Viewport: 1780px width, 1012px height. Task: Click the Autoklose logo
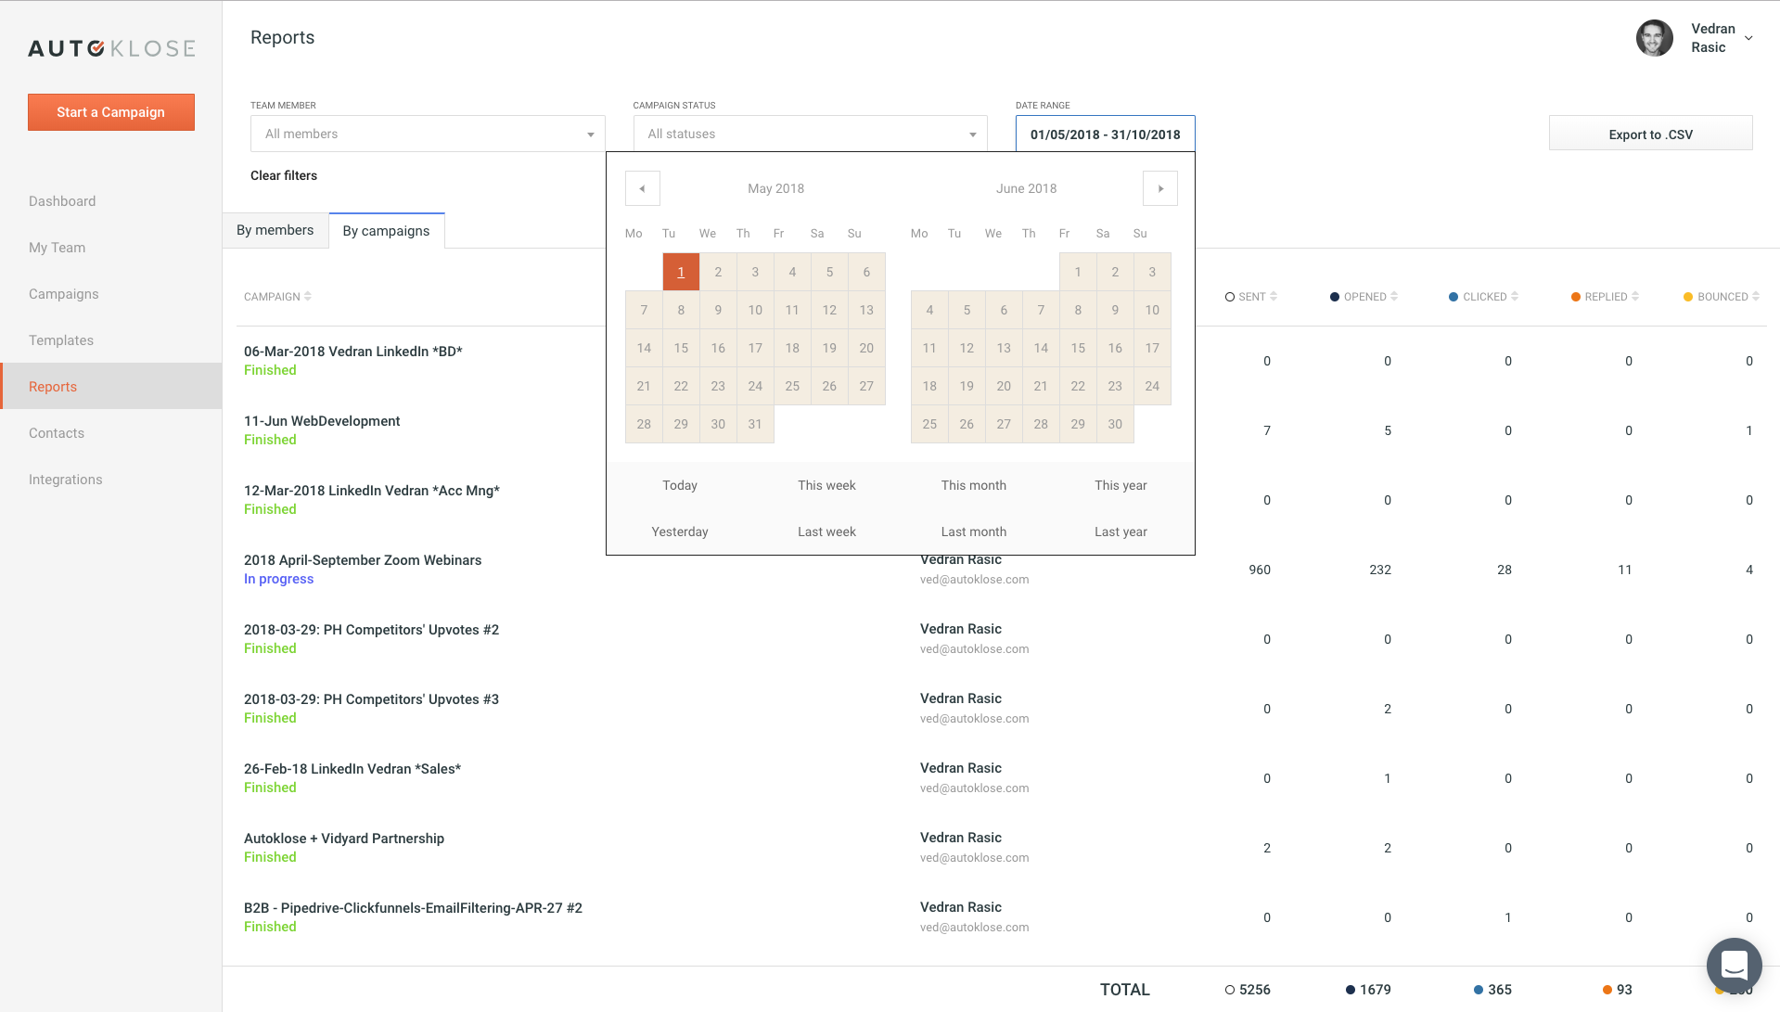coord(111,48)
